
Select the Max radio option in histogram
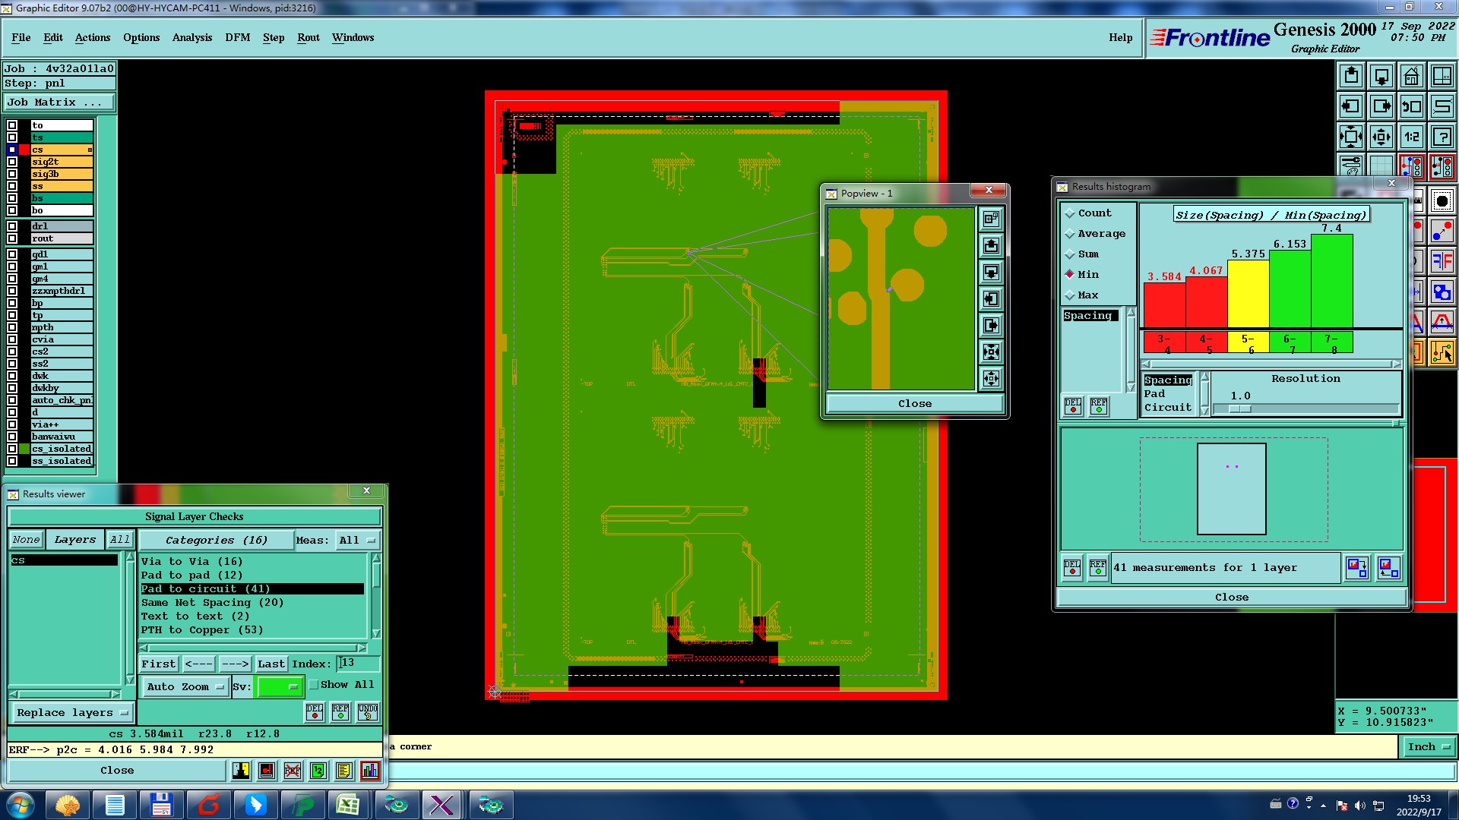[1070, 295]
